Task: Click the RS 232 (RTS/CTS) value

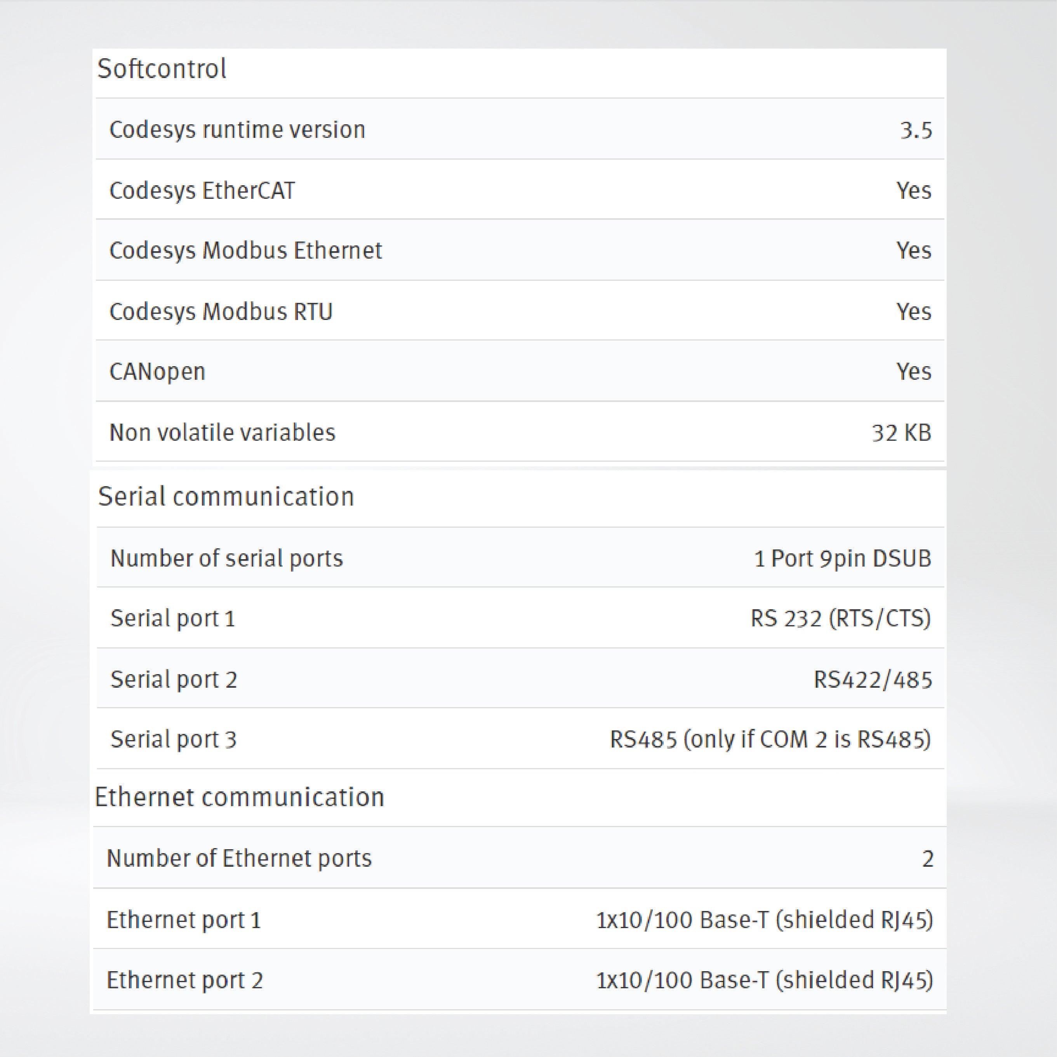Action: click(840, 619)
